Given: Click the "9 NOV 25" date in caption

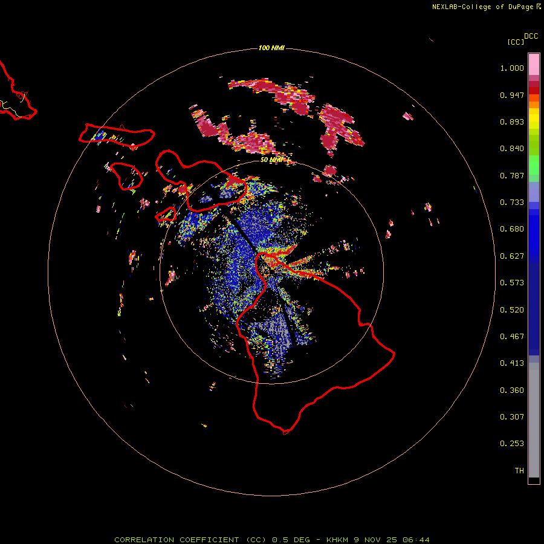Looking at the screenshot, I should (376, 540).
